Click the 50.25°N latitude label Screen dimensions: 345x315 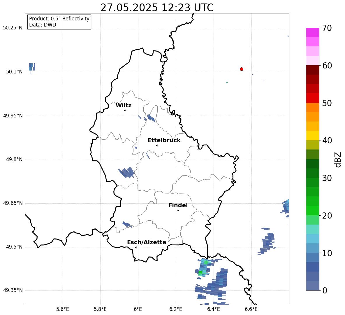click(13, 28)
